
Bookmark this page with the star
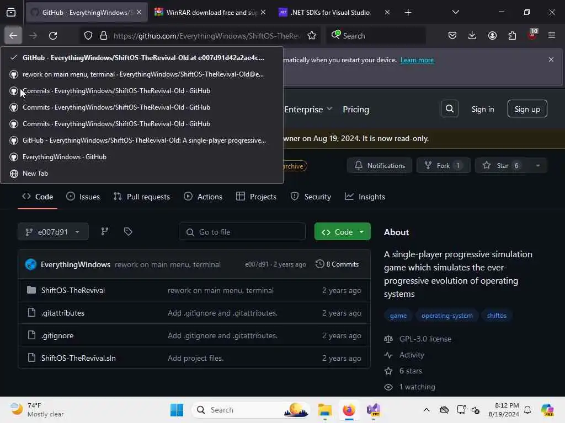point(312,36)
